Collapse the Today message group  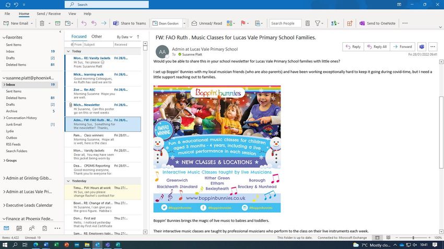coord(68,51)
